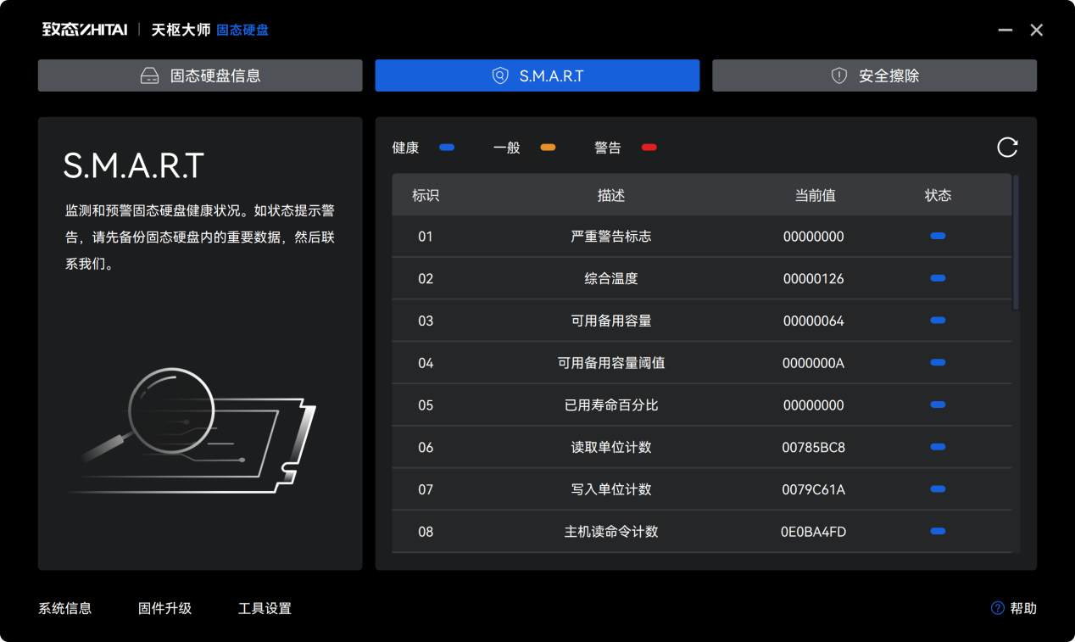Close the application window
The image size is (1075, 642).
click(x=1036, y=30)
